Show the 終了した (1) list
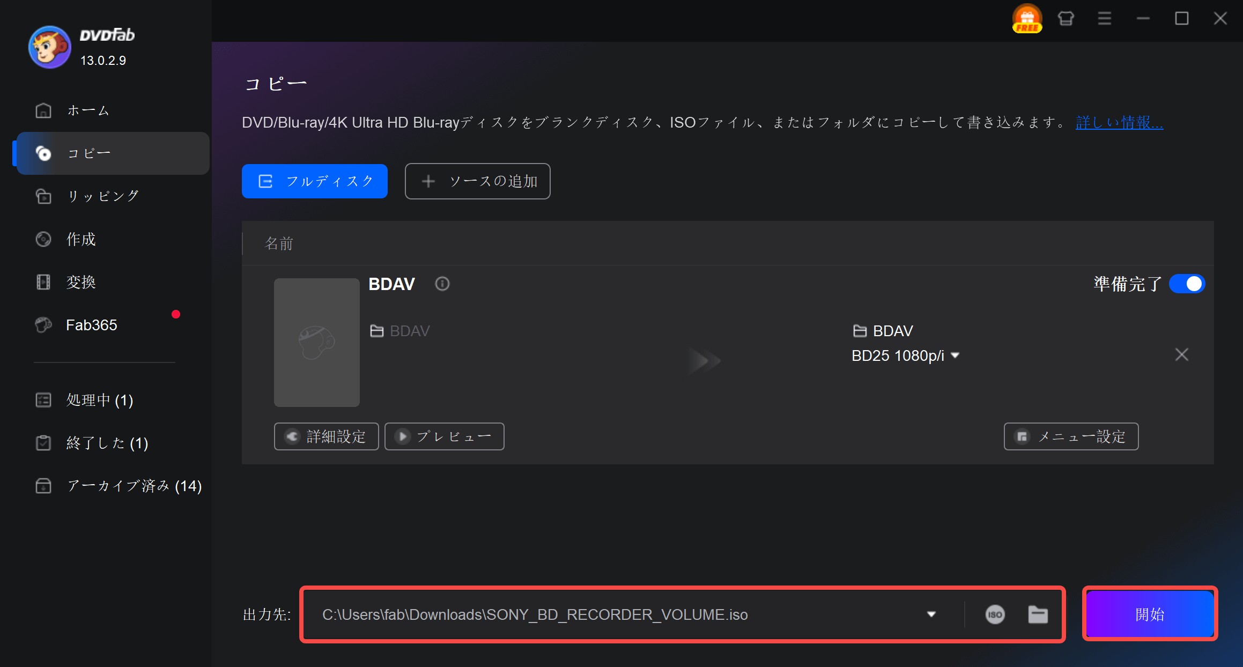This screenshot has width=1243, height=667. click(x=113, y=443)
